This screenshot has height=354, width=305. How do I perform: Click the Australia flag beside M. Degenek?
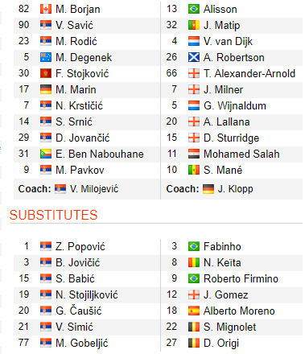pyautogui.click(x=46, y=57)
